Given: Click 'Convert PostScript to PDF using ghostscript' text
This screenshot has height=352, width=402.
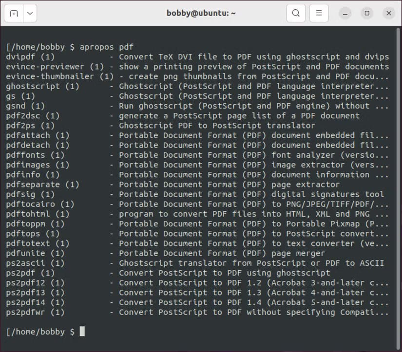Looking at the screenshot, I should [x=224, y=273].
